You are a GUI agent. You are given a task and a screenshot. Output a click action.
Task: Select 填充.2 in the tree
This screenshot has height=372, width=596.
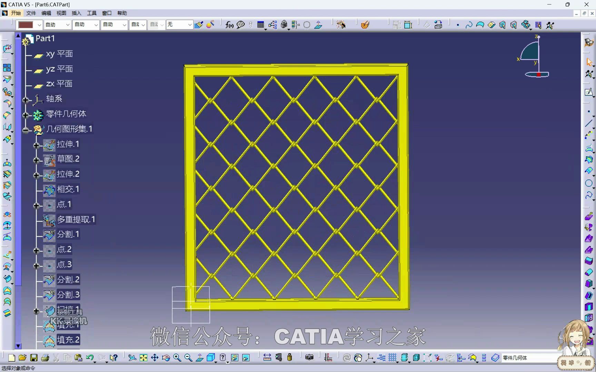tap(68, 340)
